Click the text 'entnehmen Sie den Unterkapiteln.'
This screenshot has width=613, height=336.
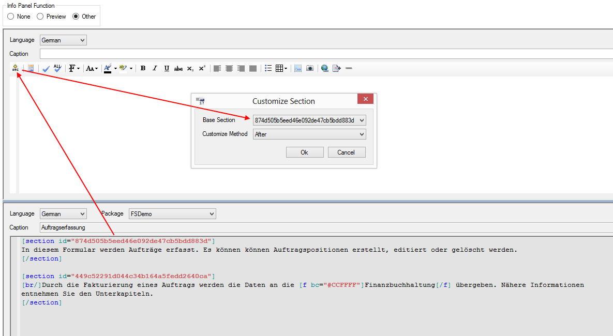coord(87,294)
